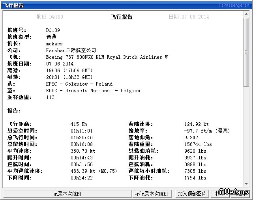Click average cruise speed 483.39 kt
253x200 pixels.
click(83, 171)
